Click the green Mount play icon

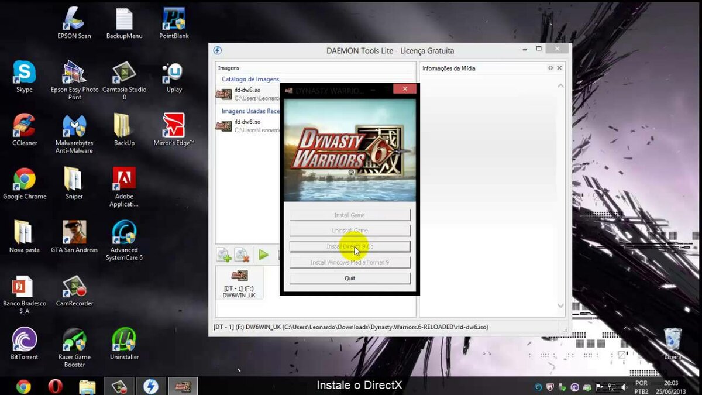[x=264, y=255]
